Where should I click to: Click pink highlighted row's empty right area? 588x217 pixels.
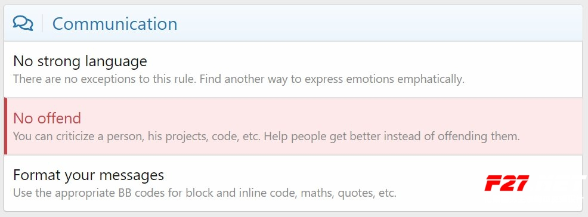(x=551, y=126)
